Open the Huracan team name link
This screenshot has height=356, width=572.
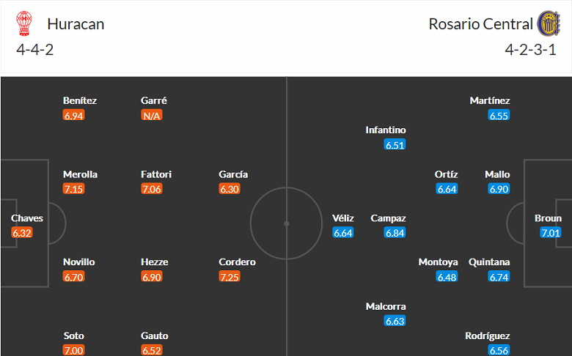click(76, 24)
